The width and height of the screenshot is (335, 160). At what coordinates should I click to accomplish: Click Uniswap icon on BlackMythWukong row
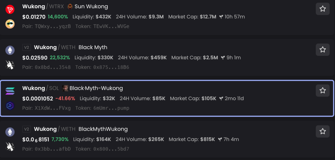tap(10, 147)
